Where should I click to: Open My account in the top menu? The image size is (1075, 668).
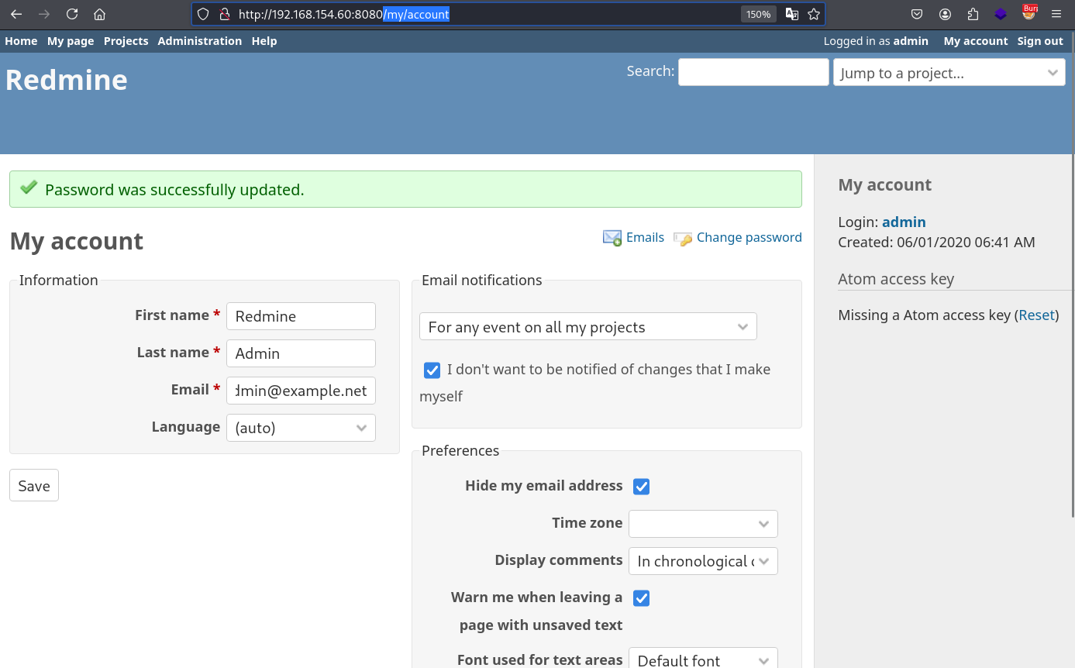click(976, 41)
